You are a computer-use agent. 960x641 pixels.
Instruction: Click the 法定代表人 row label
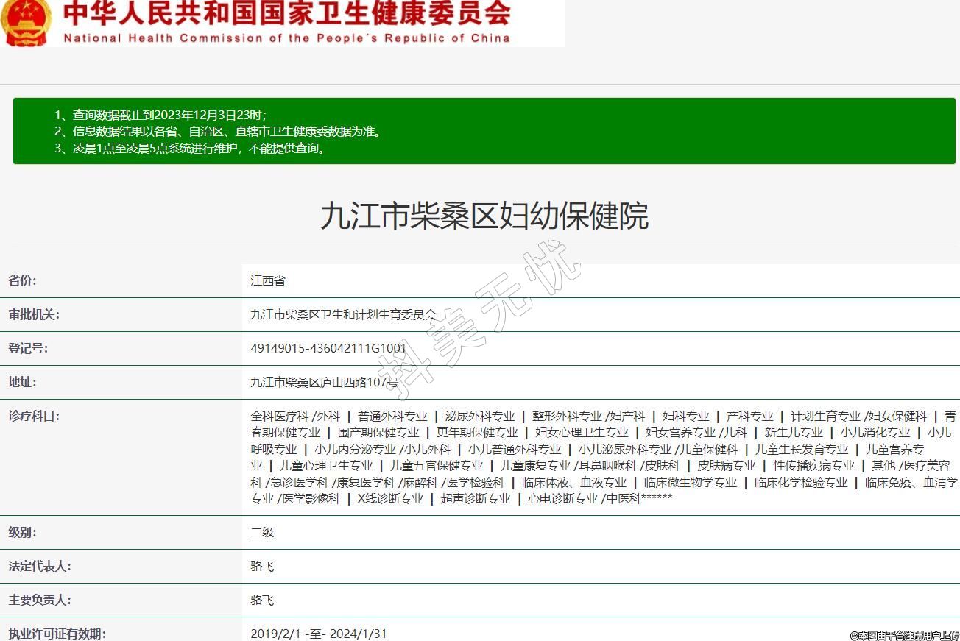pyautogui.click(x=40, y=566)
